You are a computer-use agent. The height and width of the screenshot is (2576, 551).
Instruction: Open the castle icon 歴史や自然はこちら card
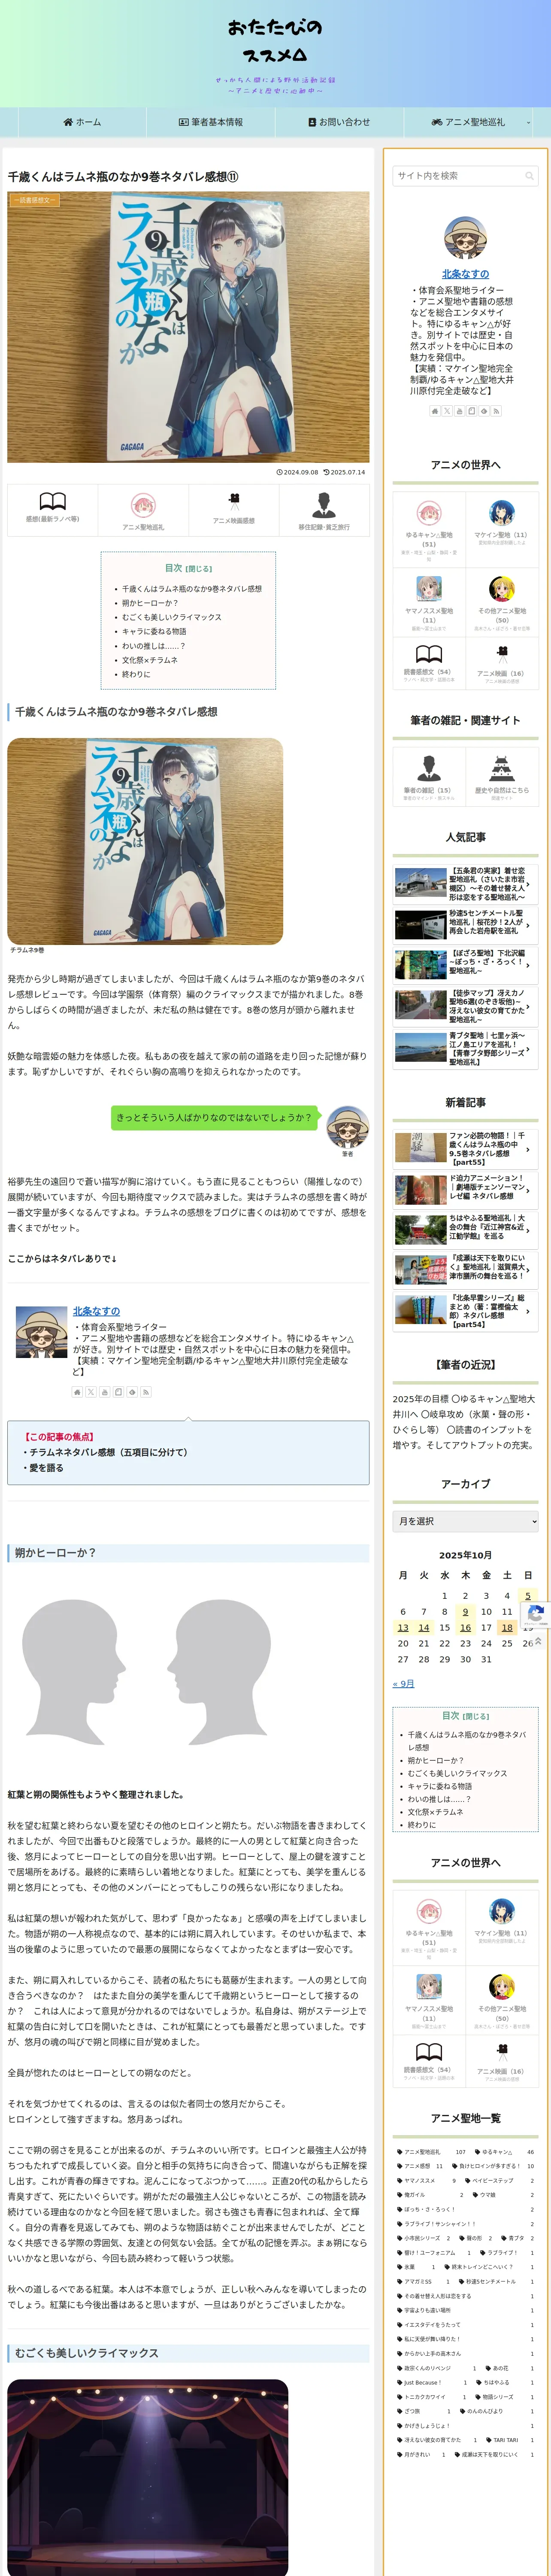(x=502, y=777)
